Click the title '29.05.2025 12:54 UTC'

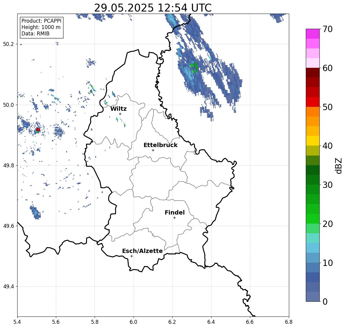click(153, 8)
